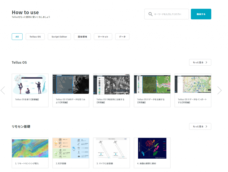The width and height of the screenshot is (228, 172).
Task: Open the Tellus OSを使う【基礎編】 card thumbnail
Action: point(30,85)
